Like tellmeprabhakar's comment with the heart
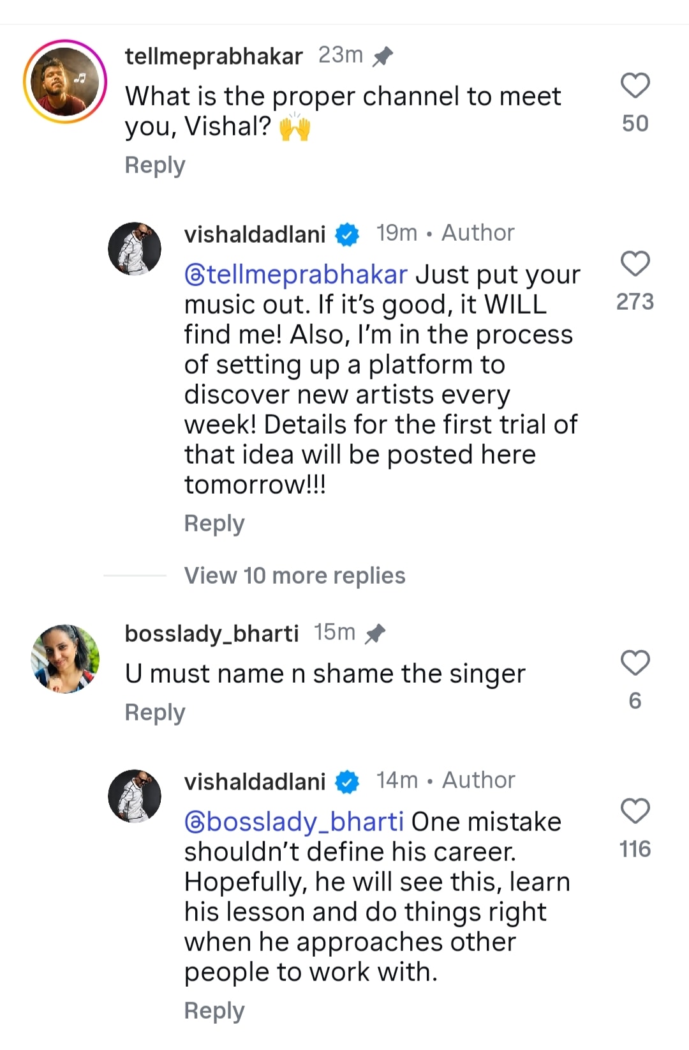The width and height of the screenshot is (689, 1050). point(635,86)
